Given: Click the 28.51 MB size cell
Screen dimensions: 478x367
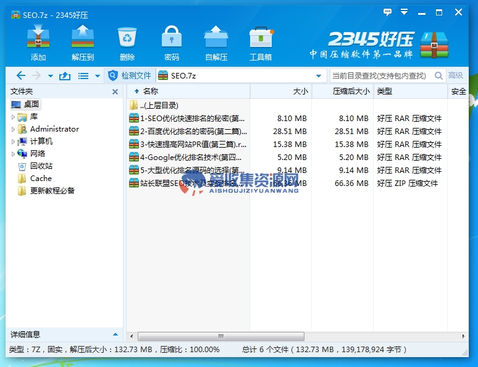Looking at the screenshot, I should pyautogui.click(x=290, y=132).
